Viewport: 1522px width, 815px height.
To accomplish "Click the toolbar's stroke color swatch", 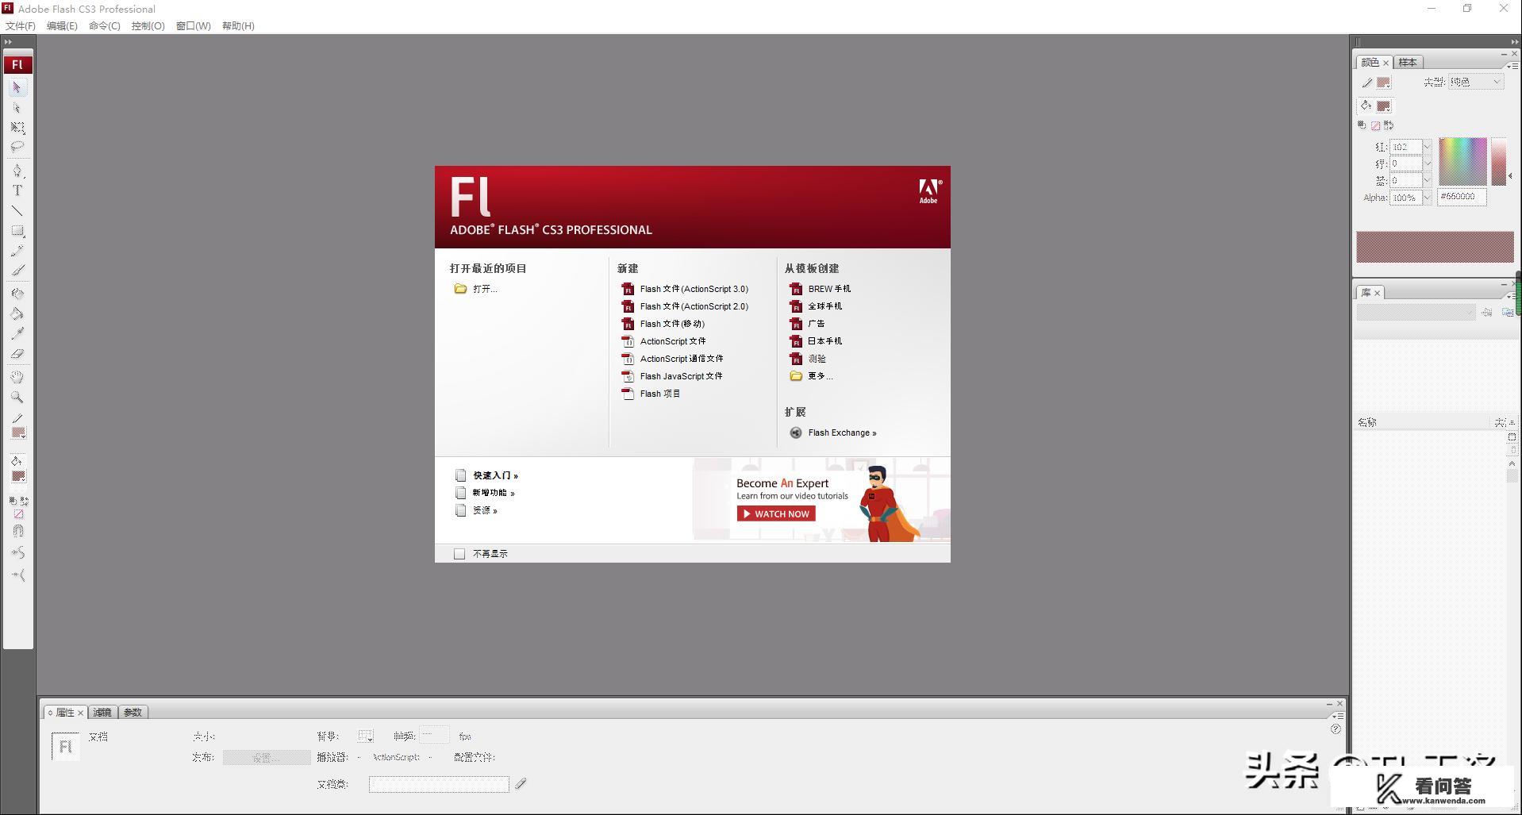I will click(x=18, y=433).
